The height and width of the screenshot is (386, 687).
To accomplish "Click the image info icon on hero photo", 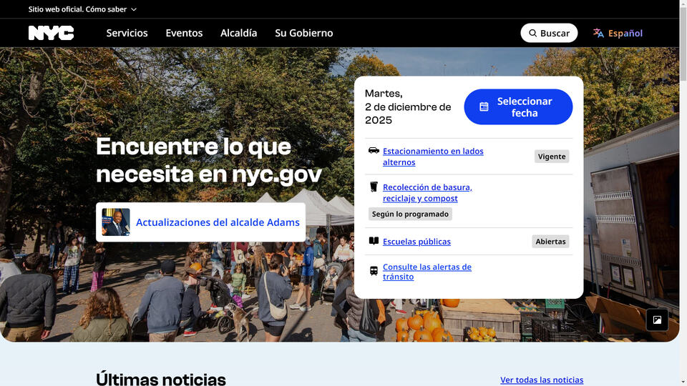I will pos(657,320).
